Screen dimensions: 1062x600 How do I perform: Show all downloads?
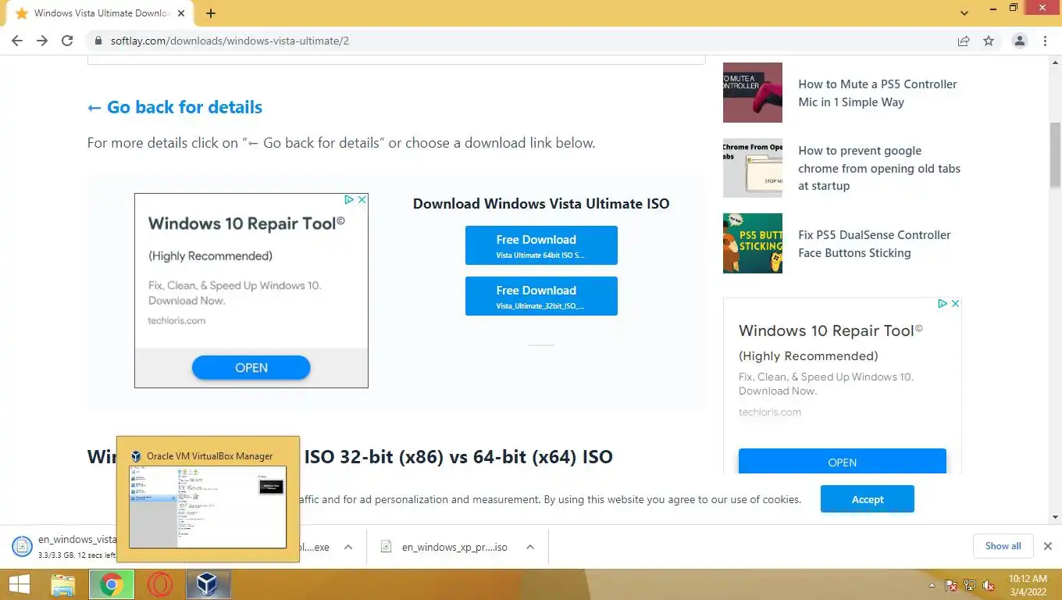pos(1003,546)
